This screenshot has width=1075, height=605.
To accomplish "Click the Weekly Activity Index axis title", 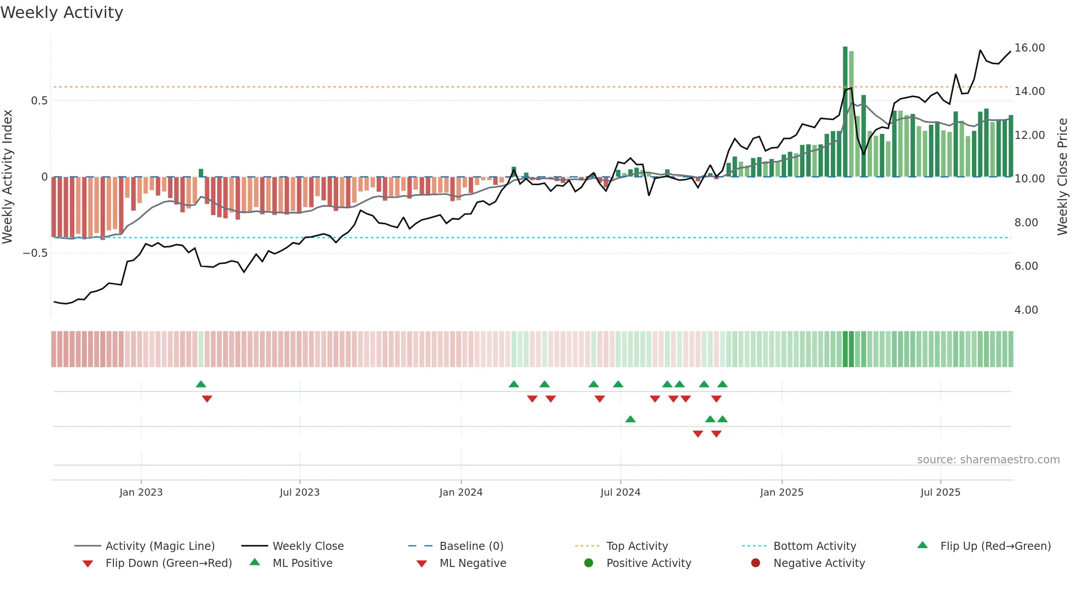I will [x=8, y=177].
